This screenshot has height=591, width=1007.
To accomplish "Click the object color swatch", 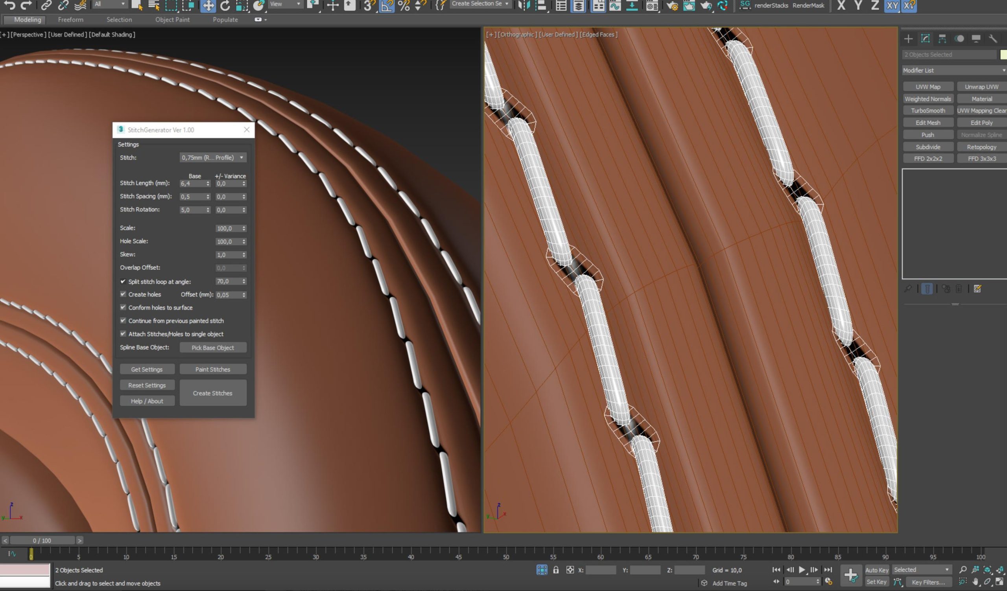I will pyautogui.click(x=1003, y=55).
